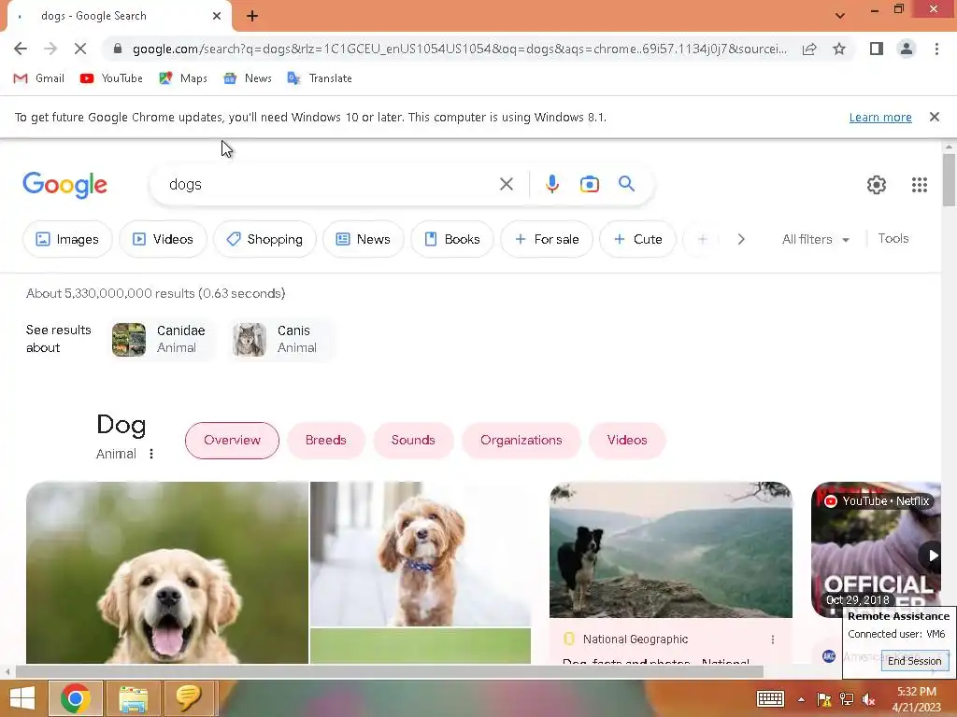
Task: Click the address bar URL
Action: coord(459,49)
